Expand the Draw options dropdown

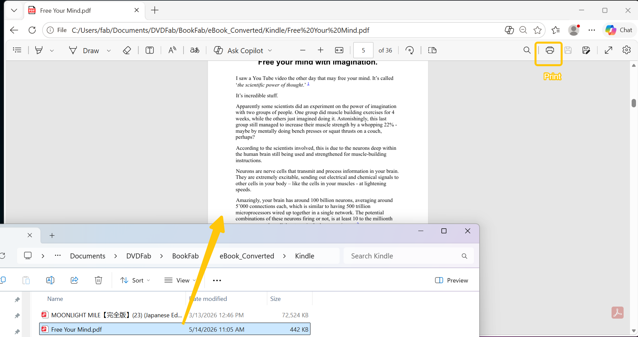click(x=109, y=50)
